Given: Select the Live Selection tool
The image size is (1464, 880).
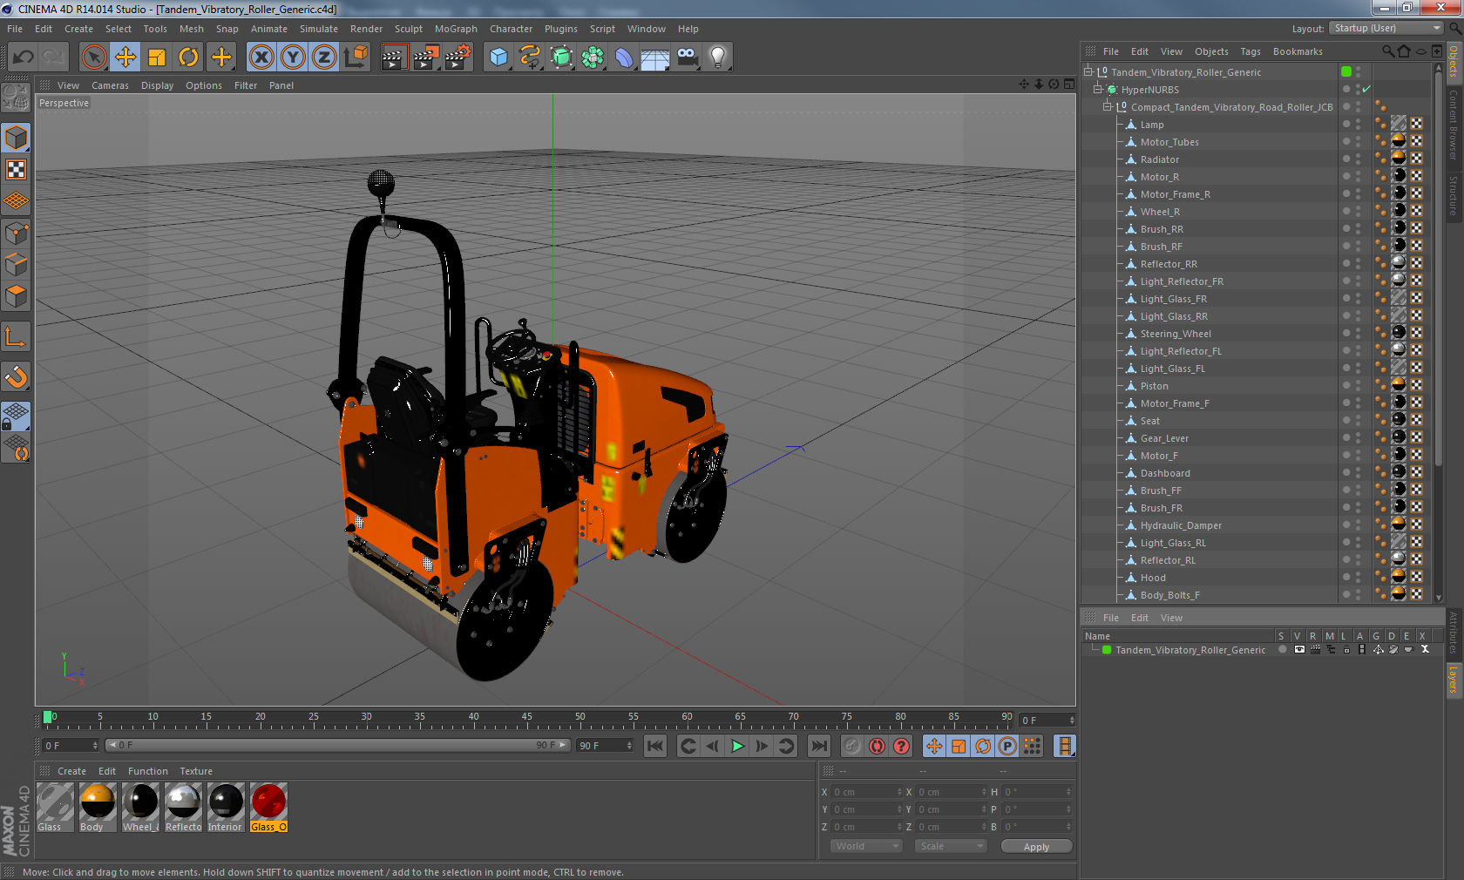Looking at the screenshot, I should pyautogui.click(x=94, y=58).
